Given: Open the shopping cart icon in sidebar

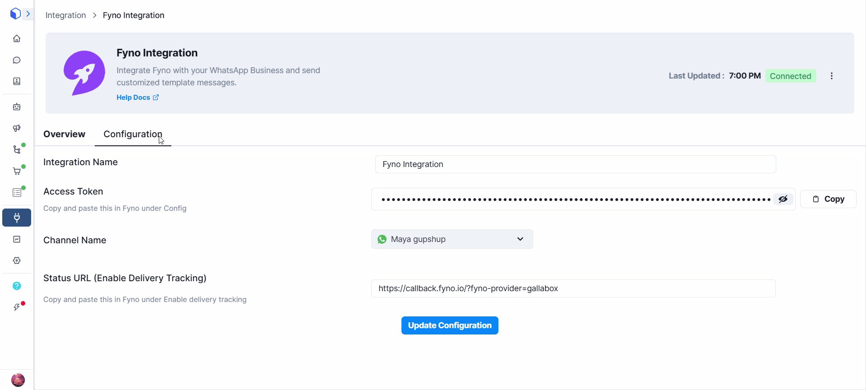Looking at the screenshot, I should click(x=17, y=171).
